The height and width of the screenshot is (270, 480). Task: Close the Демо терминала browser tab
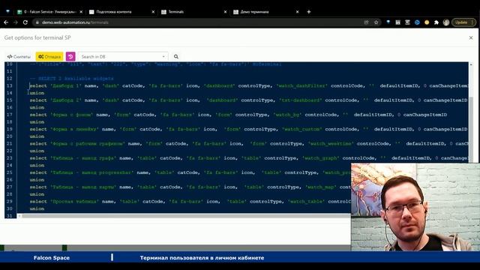click(297, 12)
